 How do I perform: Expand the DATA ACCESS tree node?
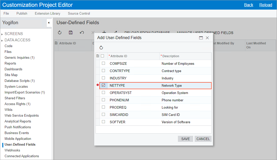point(2,40)
